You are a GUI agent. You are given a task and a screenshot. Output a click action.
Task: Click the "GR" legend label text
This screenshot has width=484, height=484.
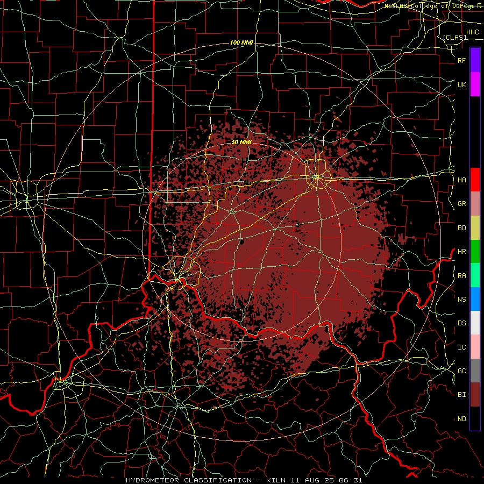[461, 204]
